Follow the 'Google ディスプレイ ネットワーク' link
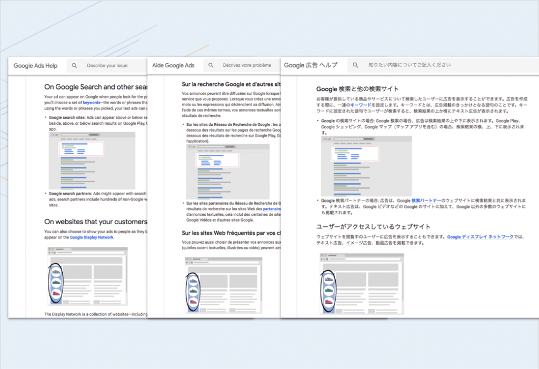Screen dimensions: 539x369 click(x=480, y=236)
